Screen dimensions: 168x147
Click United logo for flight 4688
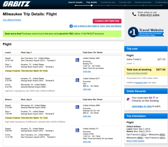[x=77, y=107]
